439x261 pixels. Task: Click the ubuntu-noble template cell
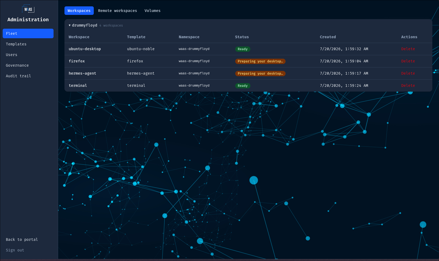[x=141, y=49]
